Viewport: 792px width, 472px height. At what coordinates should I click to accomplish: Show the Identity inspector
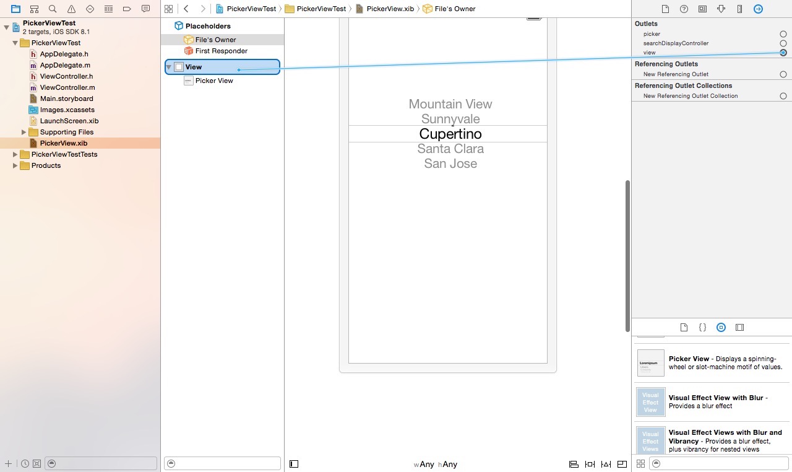(702, 9)
